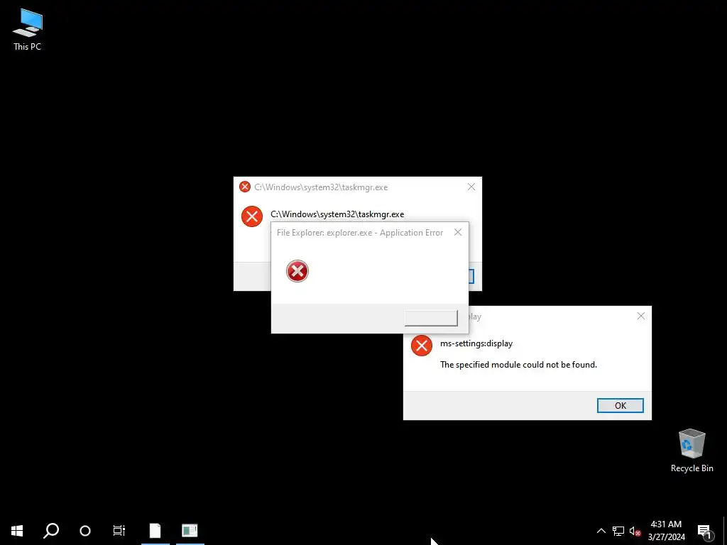
Task: Close the ms-settings:display error dialog
Action: click(x=641, y=316)
